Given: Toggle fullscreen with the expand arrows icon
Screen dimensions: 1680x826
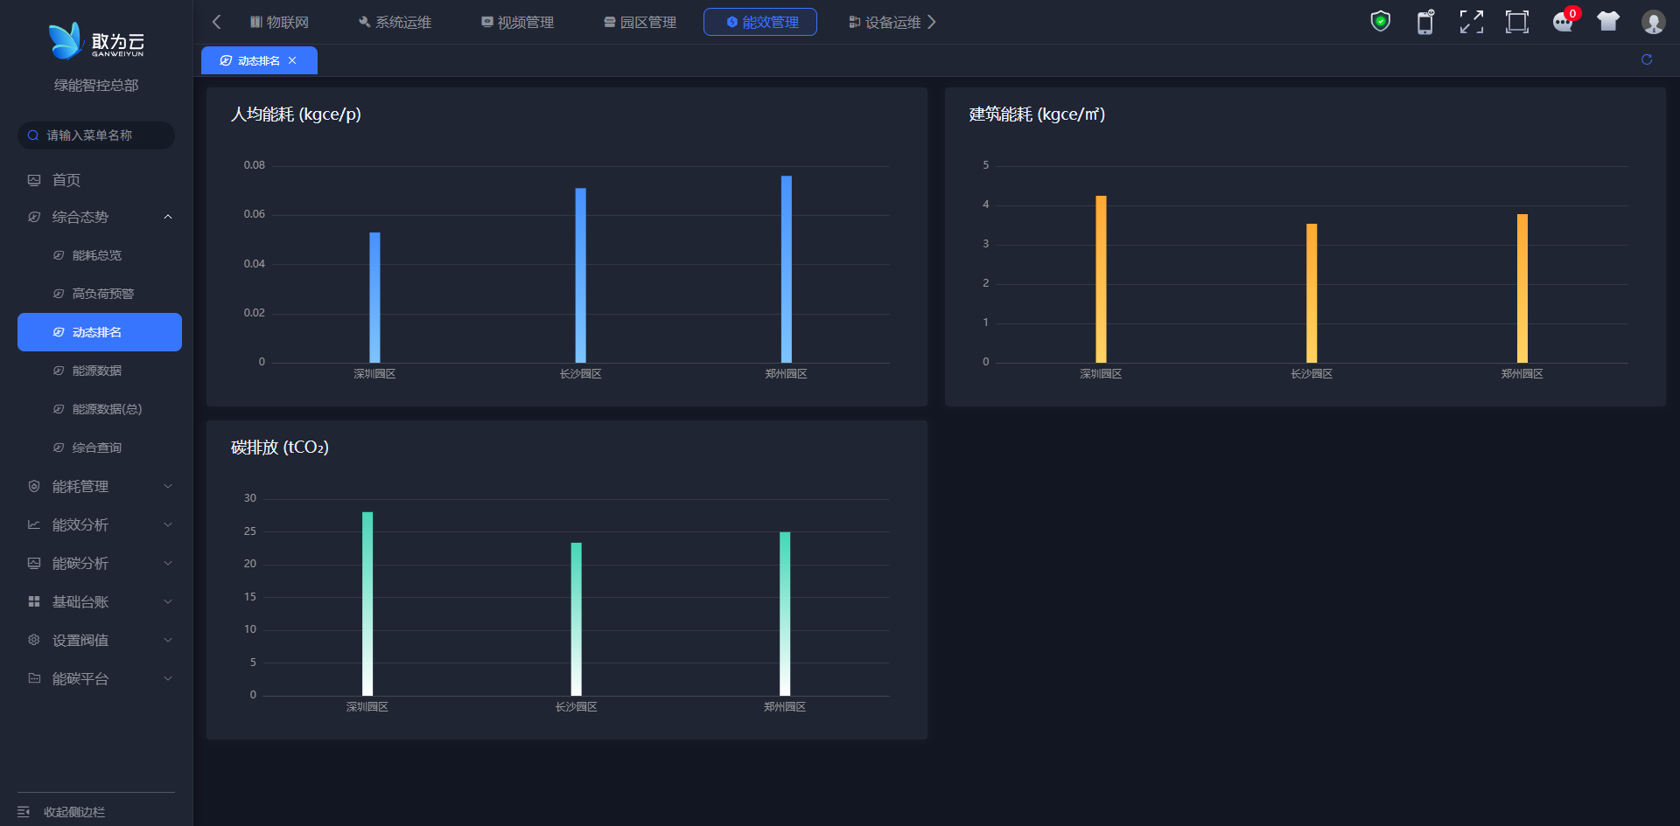Looking at the screenshot, I should (1472, 22).
